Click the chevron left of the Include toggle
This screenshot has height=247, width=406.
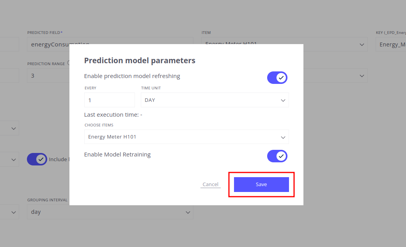coord(14,160)
